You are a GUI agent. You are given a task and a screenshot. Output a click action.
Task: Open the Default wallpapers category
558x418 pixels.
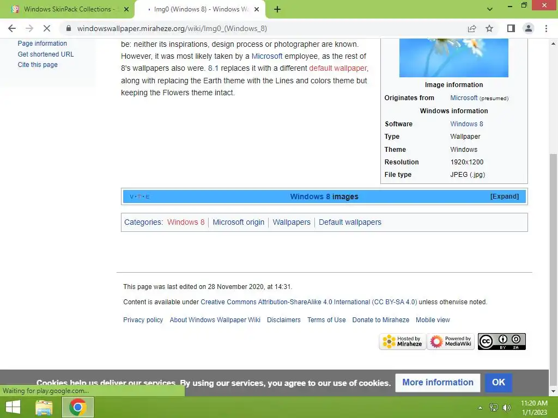coord(350,222)
